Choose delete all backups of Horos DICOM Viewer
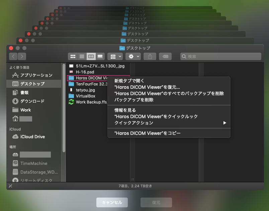The image size is (269, 211). [x=169, y=93]
